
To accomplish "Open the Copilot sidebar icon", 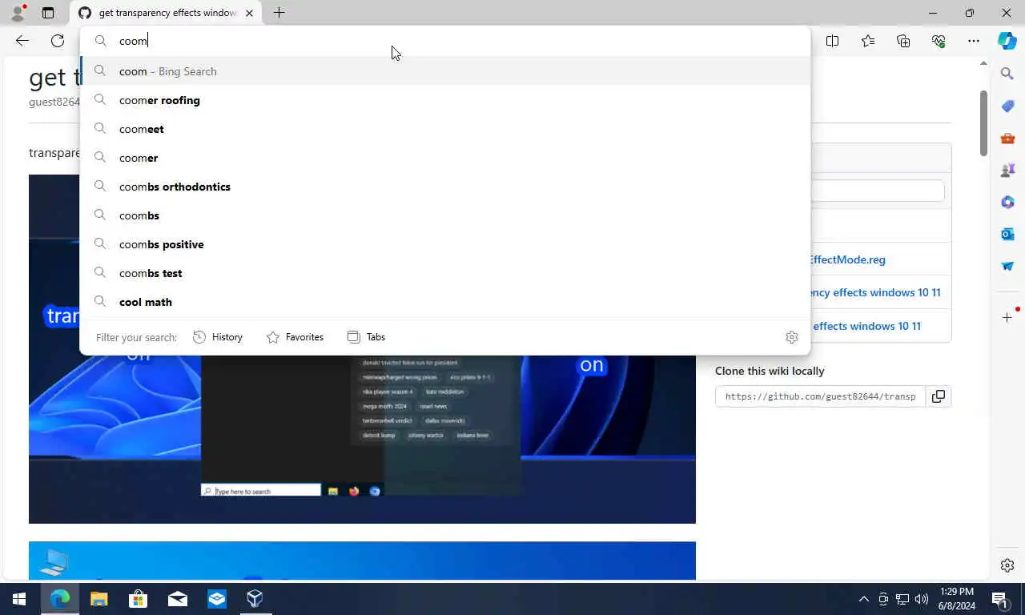I will (1007, 41).
